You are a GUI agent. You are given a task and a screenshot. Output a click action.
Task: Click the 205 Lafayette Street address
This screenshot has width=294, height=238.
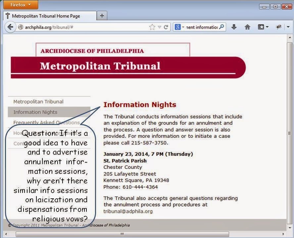point(130,174)
